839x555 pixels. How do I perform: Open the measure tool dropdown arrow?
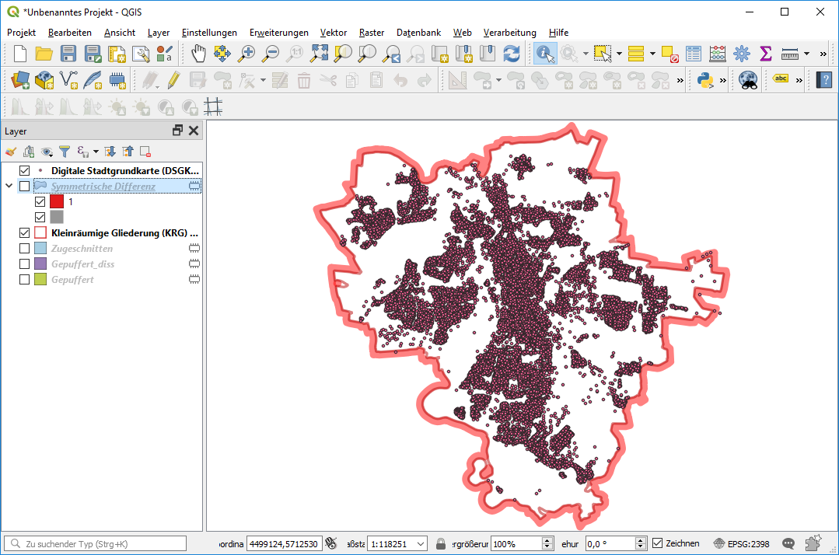pyautogui.click(x=806, y=54)
